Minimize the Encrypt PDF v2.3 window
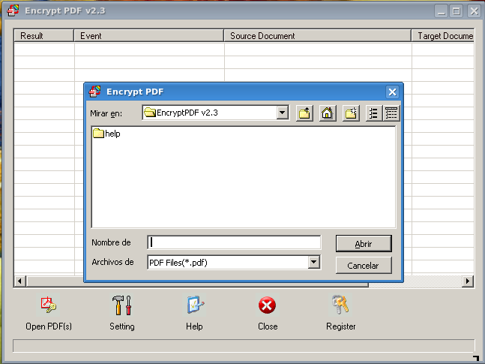The width and height of the screenshot is (485, 364). click(441, 11)
